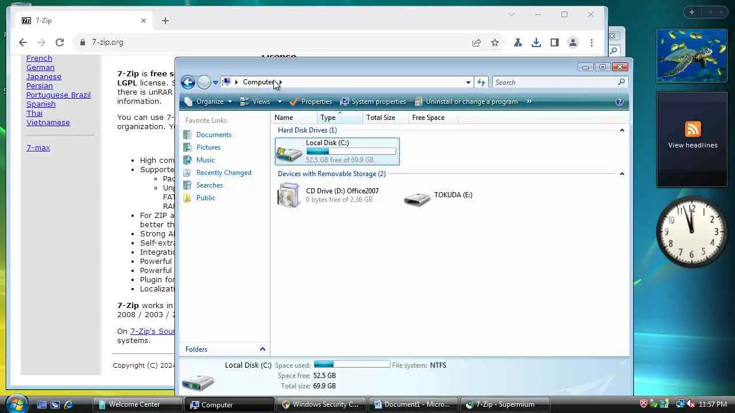Expand the Folders pane

click(262, 349)
